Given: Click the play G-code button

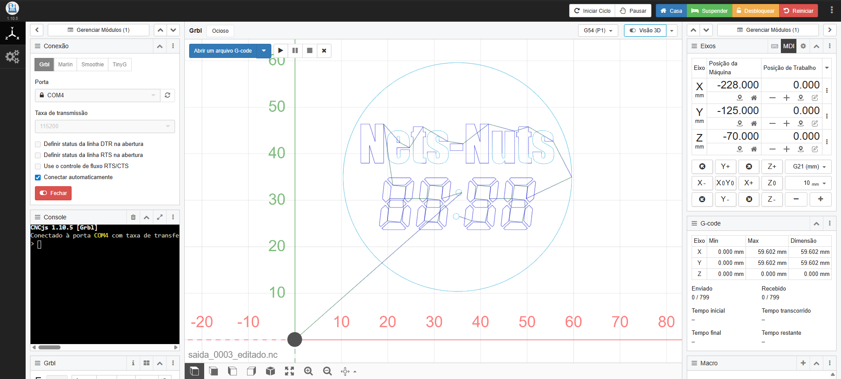Looking at the screenshot, I should point(281,50).
